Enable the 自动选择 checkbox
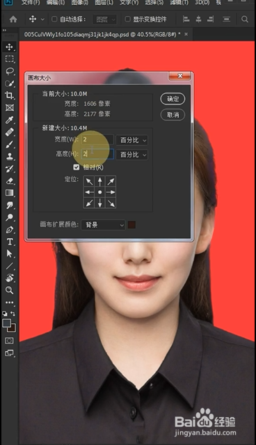256x445 pixels. [x=54, y=19]
